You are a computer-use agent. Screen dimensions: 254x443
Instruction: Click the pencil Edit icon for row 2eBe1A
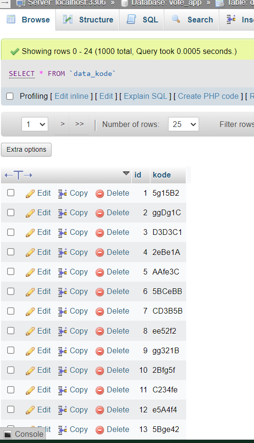[x=30, y=253]
